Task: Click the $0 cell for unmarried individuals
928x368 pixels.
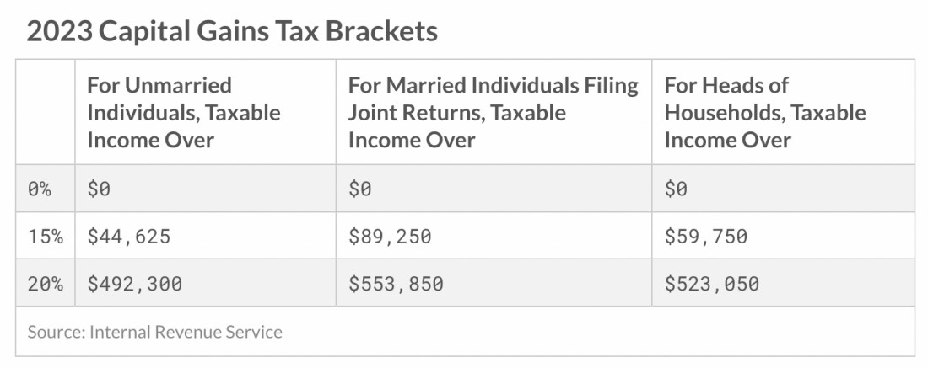Action: click(99, 189)
